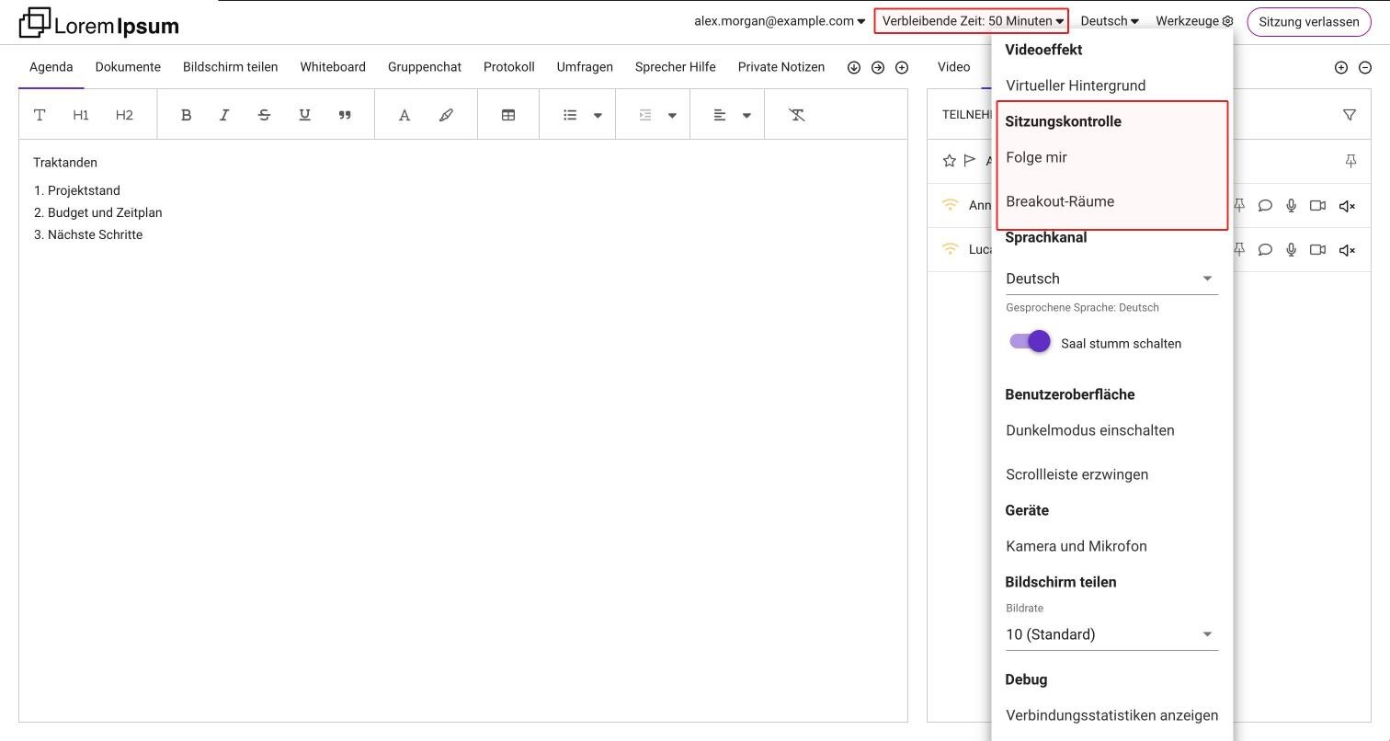Image resolution: width=1390 pixels, height=741 pixels.
Task: Click the down-arrow circle icon after Private Notizen
Action: (x=854, y=67)
